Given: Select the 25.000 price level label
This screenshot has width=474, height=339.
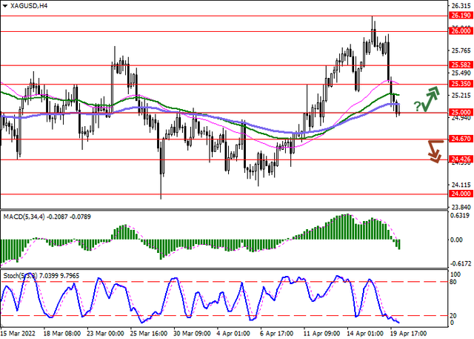Looking at the screenshot, I should point(460,113).
